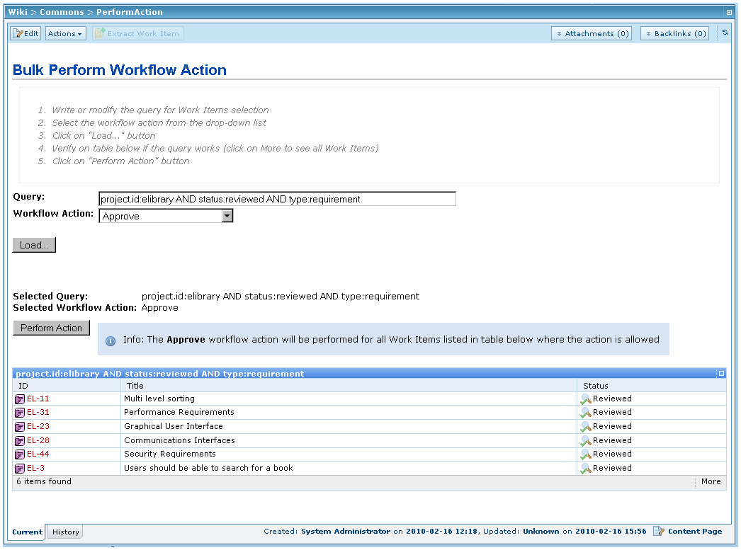Toggle the Attachments (0) panel
The width and height of the screenshot is (741, 550).
pos(592,33)
